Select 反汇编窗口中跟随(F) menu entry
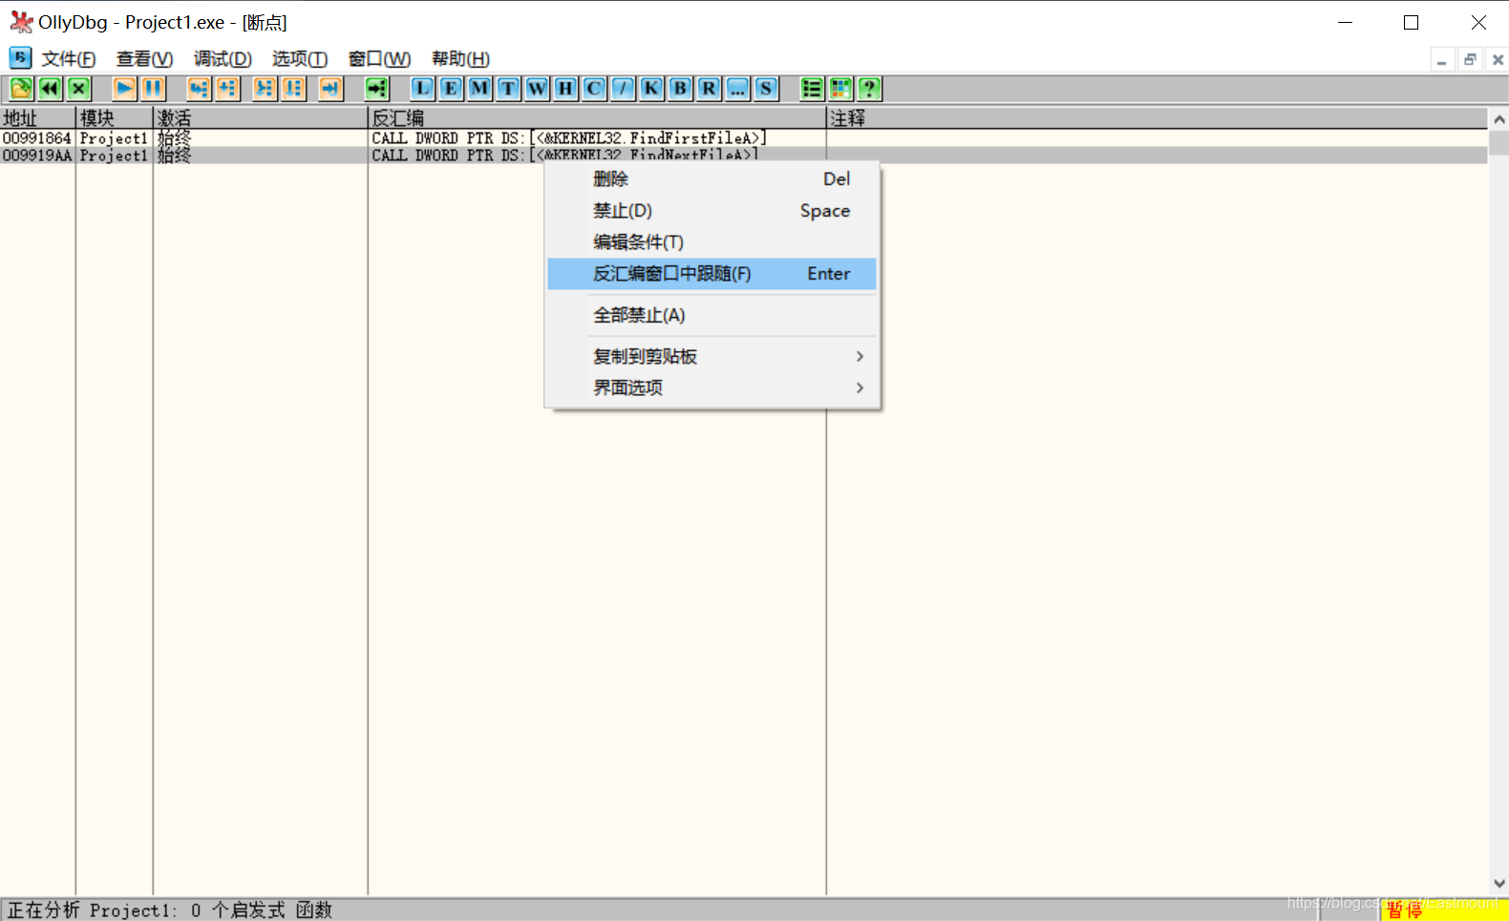Screen dimensions: 1509x921 coord(712,274)
